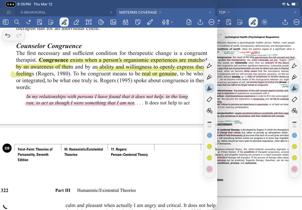Viewport: 302px width, 210px height.
Task: Expand microphone options chevron
Action: (x=172, y=22)
